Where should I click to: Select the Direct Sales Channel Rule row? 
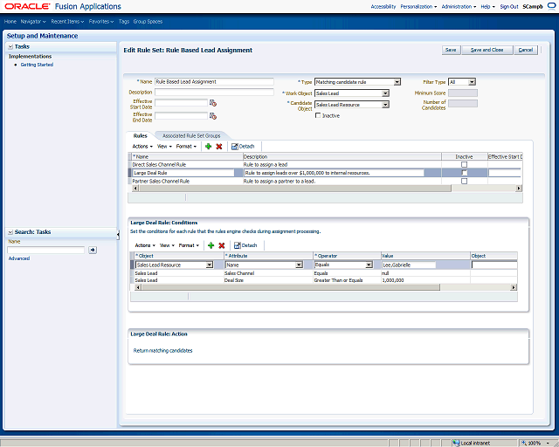click(324, 165)
